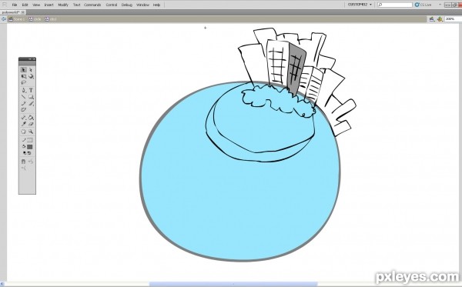Screen dimensions: 462x287
Task: Open the workspace switcher dropdown
Action: [x=360, y=5]
